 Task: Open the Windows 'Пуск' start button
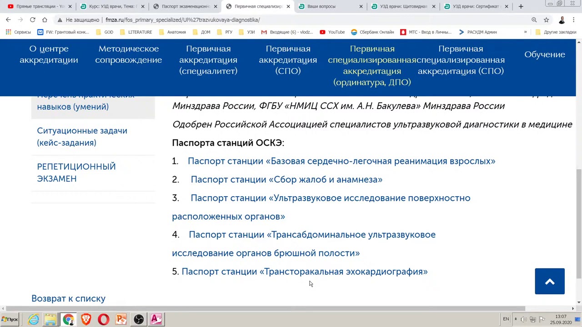10,319
